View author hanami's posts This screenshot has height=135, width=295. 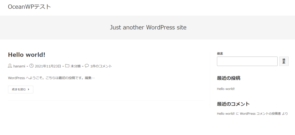click(x=19, y=66)
